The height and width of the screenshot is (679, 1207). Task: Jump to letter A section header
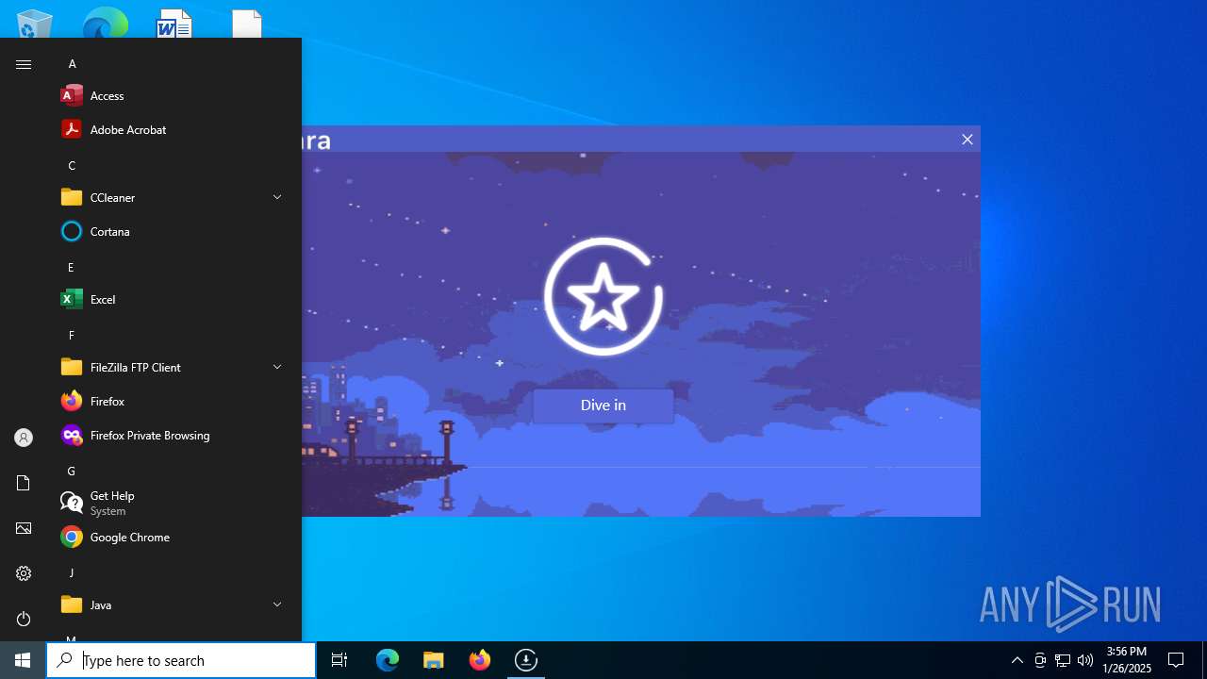coord(72,64)
